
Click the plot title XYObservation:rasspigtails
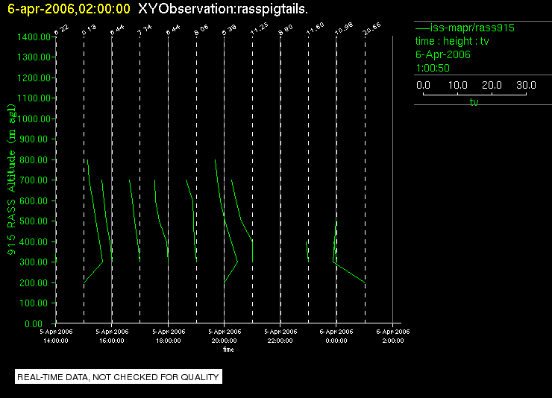pos(223,9)
